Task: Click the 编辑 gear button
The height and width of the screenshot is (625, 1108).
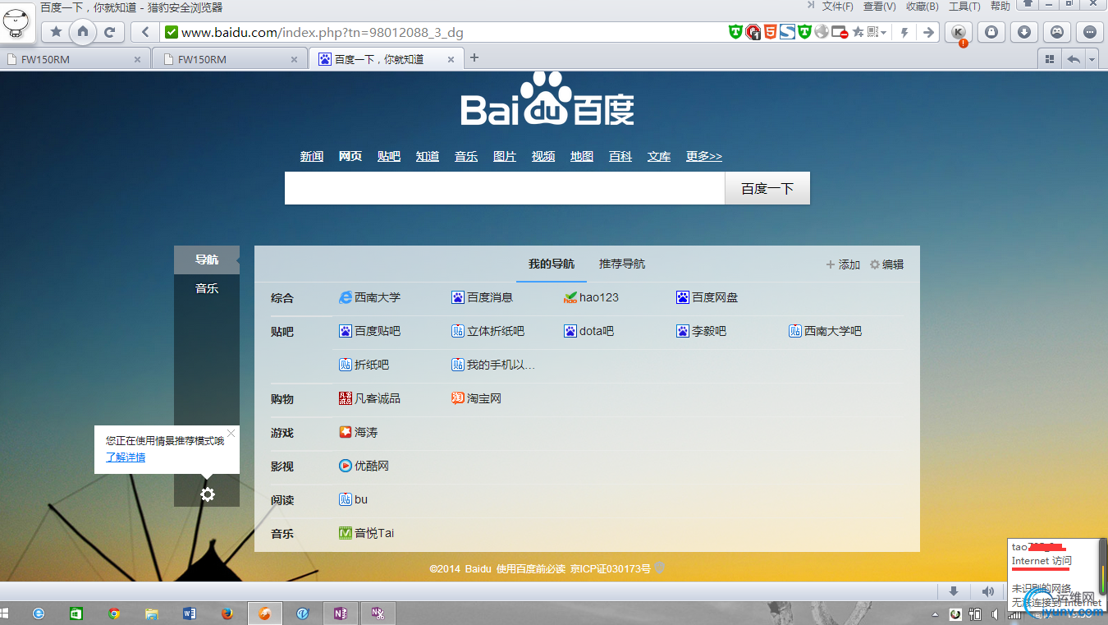Action: click(x=886, y=264)
